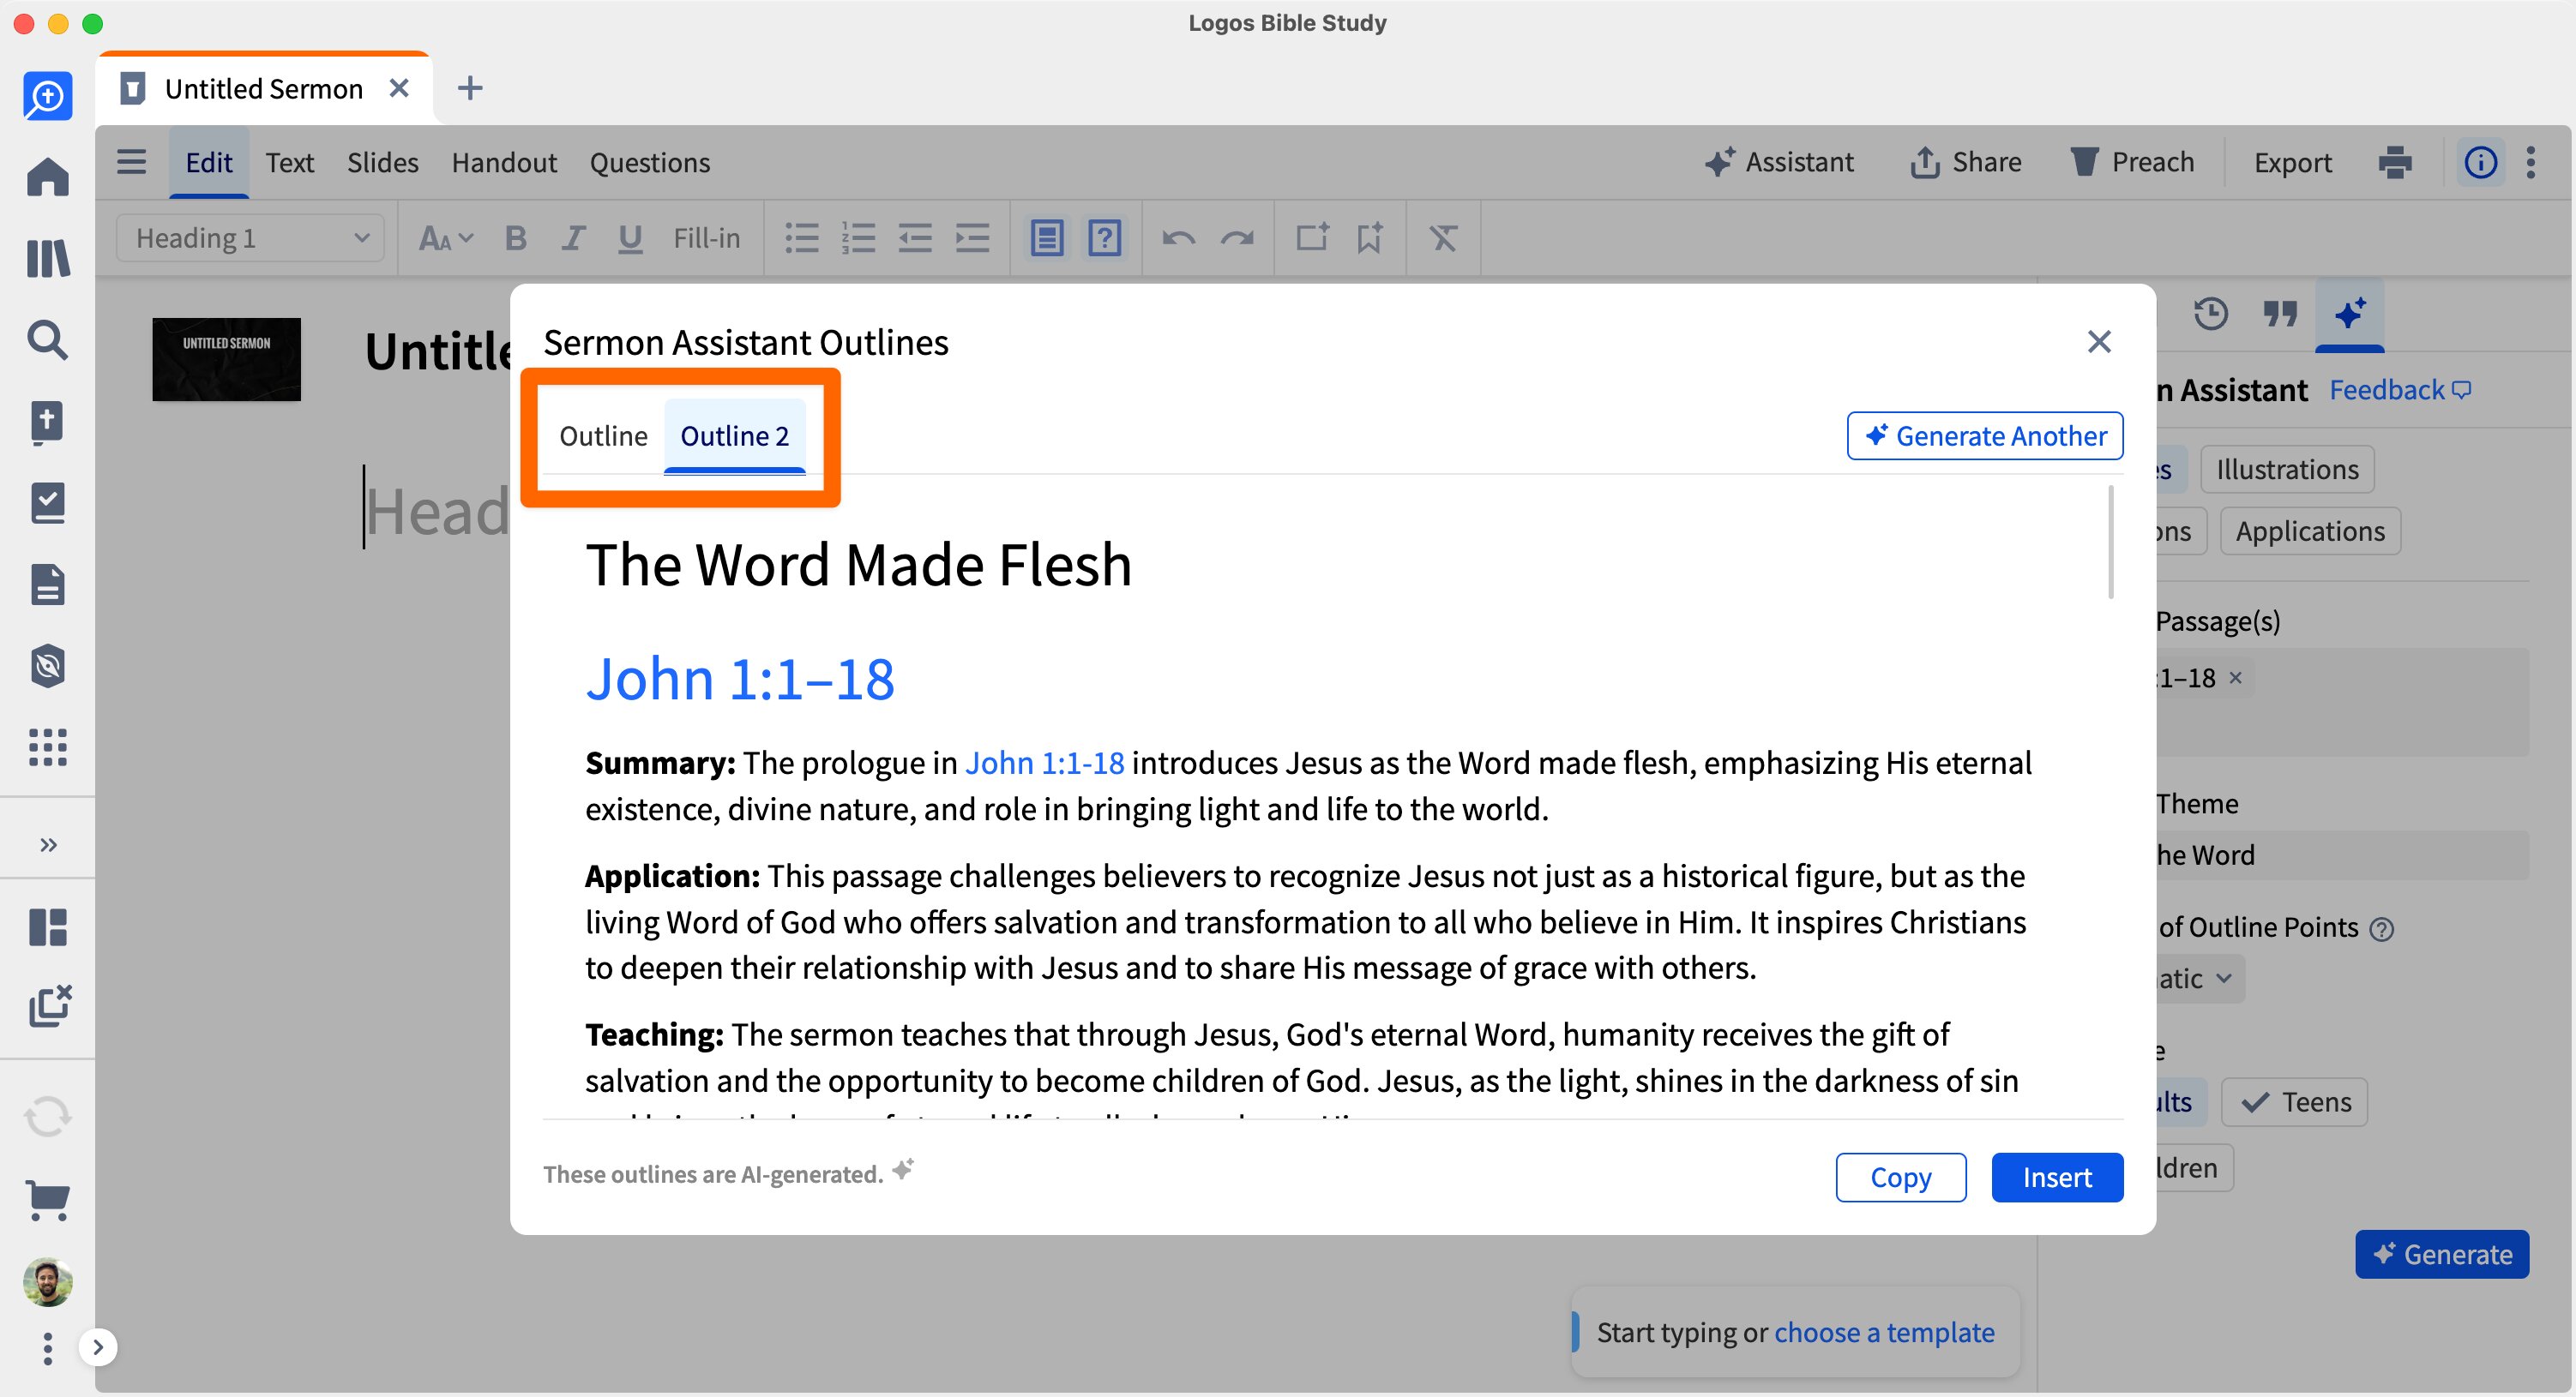Viewport: 2576px width, 1397px height.
Task: Toggle the Teens audience checkbox
Action: click(x=2294, y=1102)
